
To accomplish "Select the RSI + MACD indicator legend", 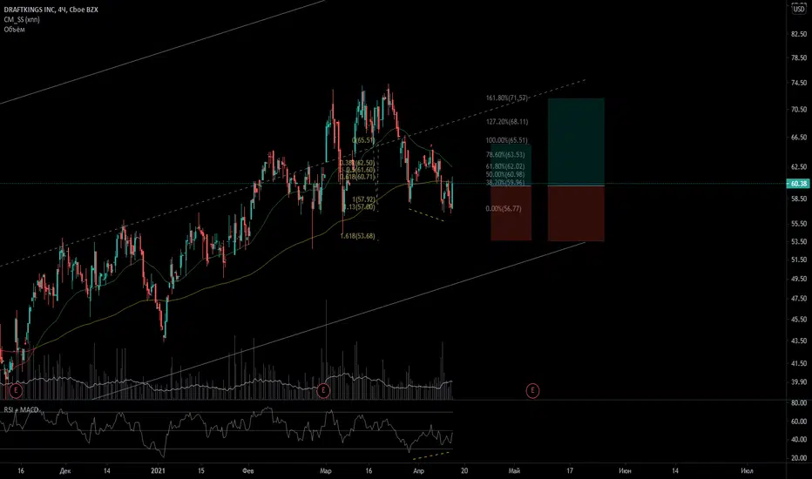I will [21, 409].
